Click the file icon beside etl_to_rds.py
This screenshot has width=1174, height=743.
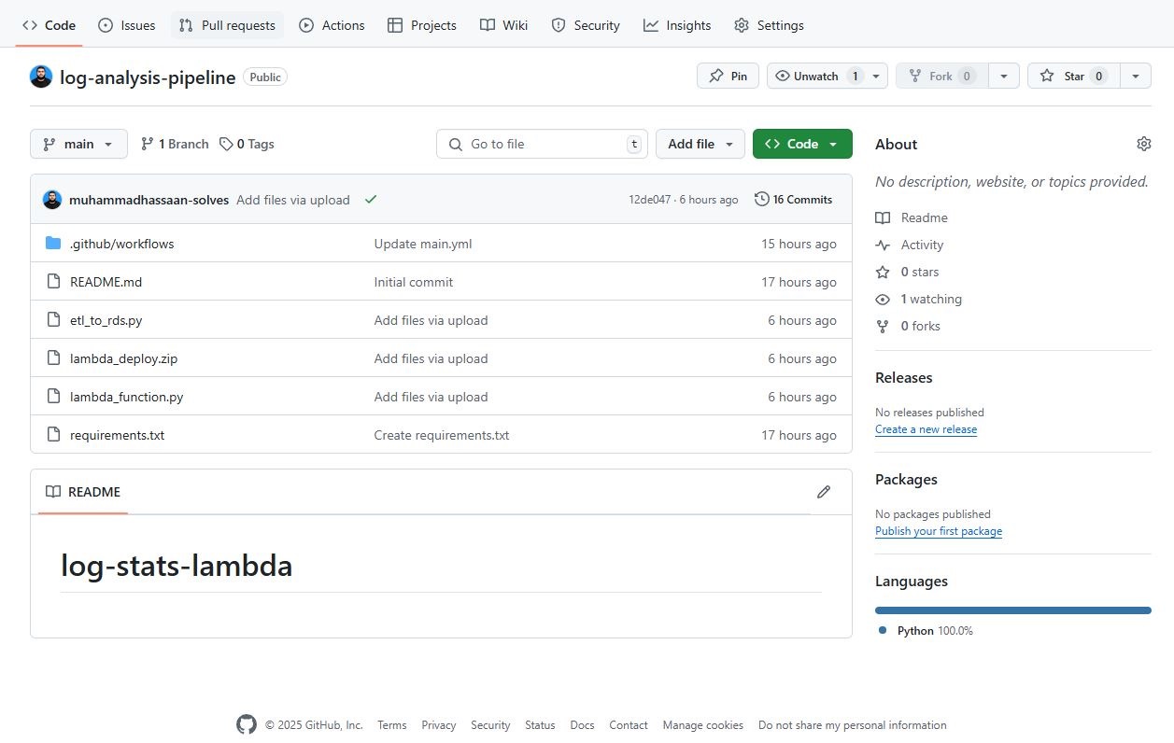point(53,320)
